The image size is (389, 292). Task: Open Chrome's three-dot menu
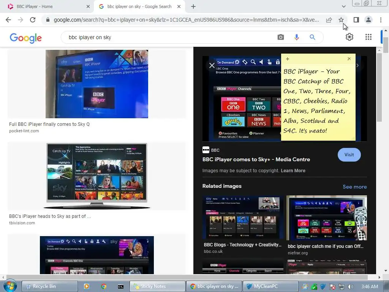tap(381, 20)
